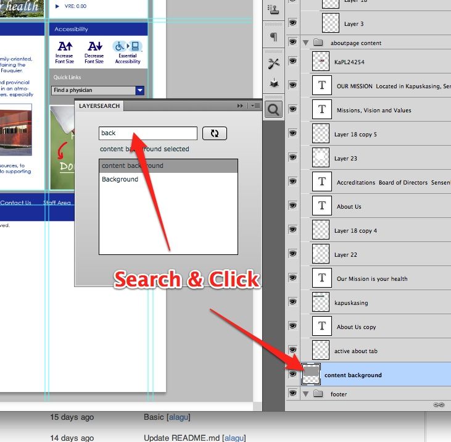This screenshot has width=451, height=442.
Task: Select 'Background' in search results list
Action: coord(168,179)
